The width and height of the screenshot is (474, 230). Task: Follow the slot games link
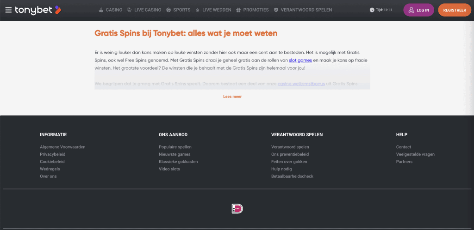[300, 61]
